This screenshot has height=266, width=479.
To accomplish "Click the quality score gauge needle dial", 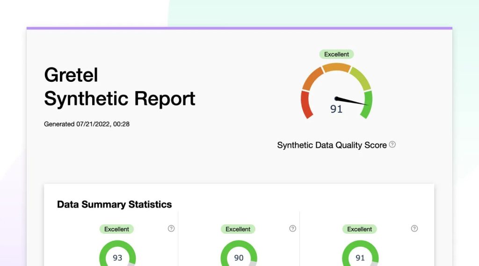I will [336, 91].
